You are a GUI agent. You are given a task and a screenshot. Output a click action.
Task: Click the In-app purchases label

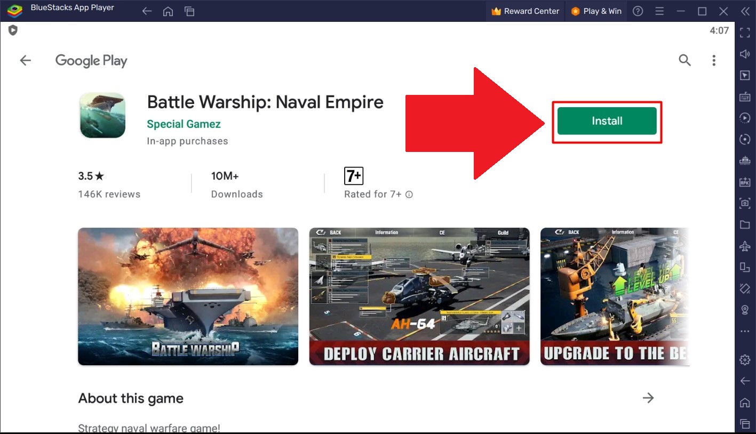(x=187, y=141)
